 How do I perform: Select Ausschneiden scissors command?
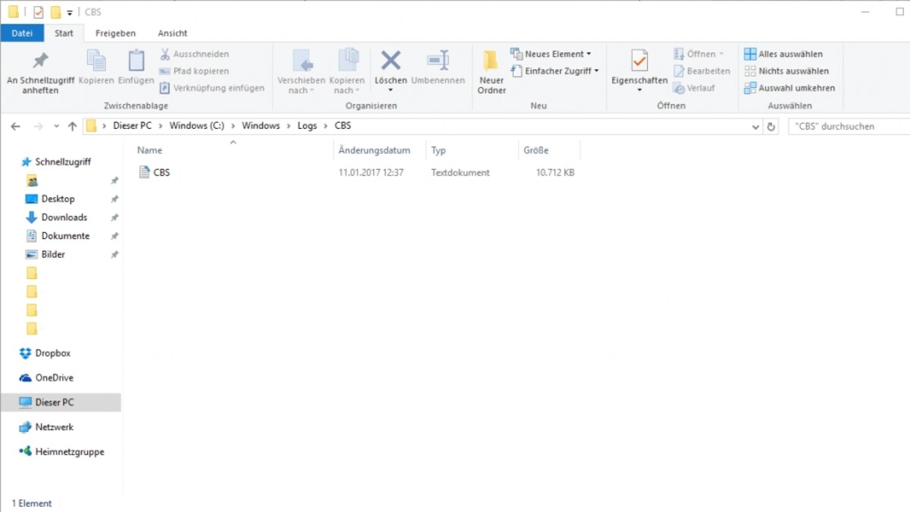point(194,54)
